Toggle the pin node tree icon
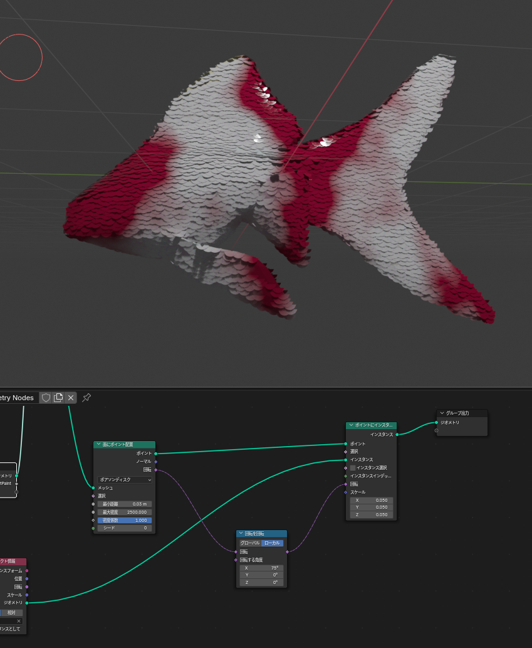The width and height of the screenshot is (532, 648). tap(87, 398)
